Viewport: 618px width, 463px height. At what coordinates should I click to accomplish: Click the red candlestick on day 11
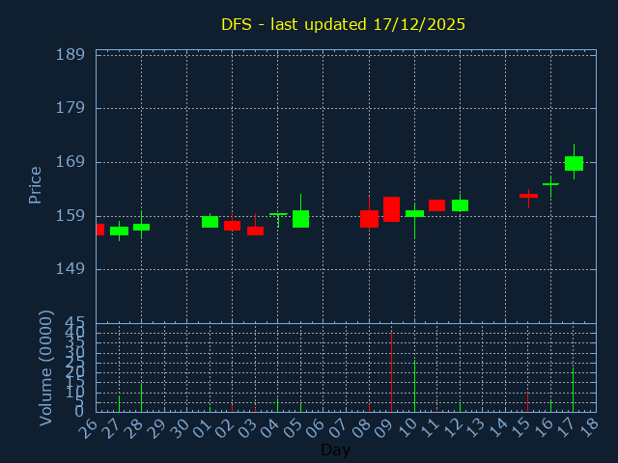pyautogui.click(x=436, y=205)
